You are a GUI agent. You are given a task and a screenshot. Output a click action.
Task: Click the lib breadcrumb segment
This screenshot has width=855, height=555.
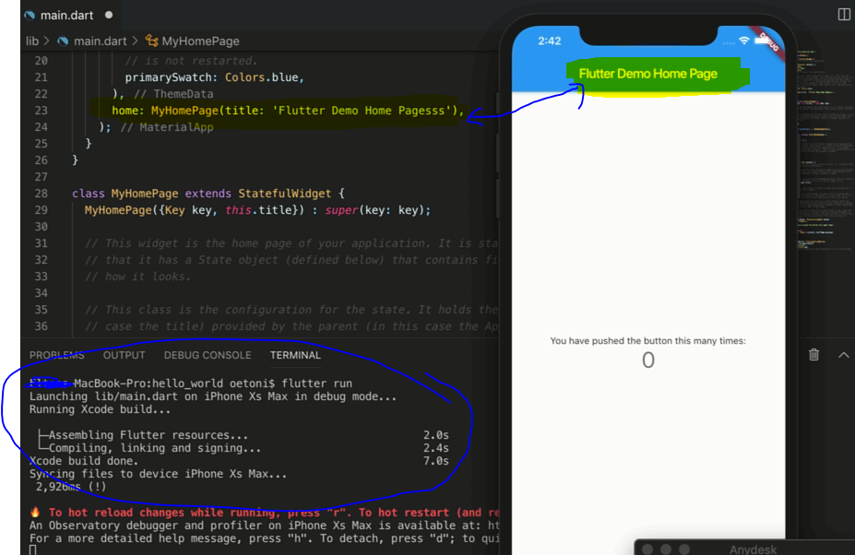click(32, 41)
